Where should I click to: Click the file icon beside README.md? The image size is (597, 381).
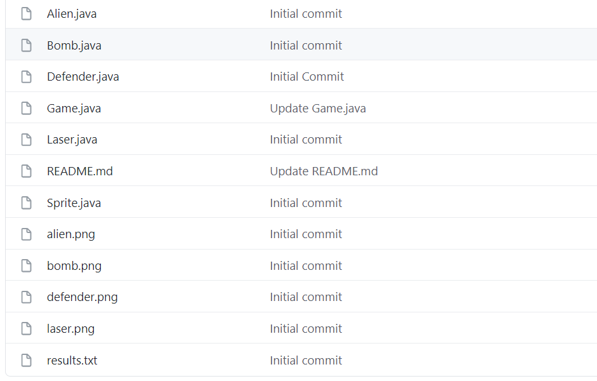coord(26,171)
